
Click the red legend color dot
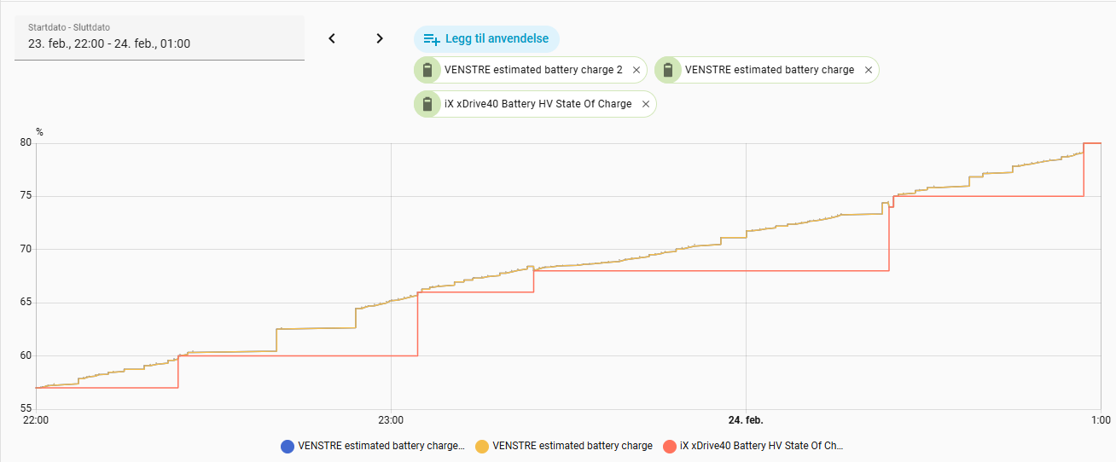670,446
